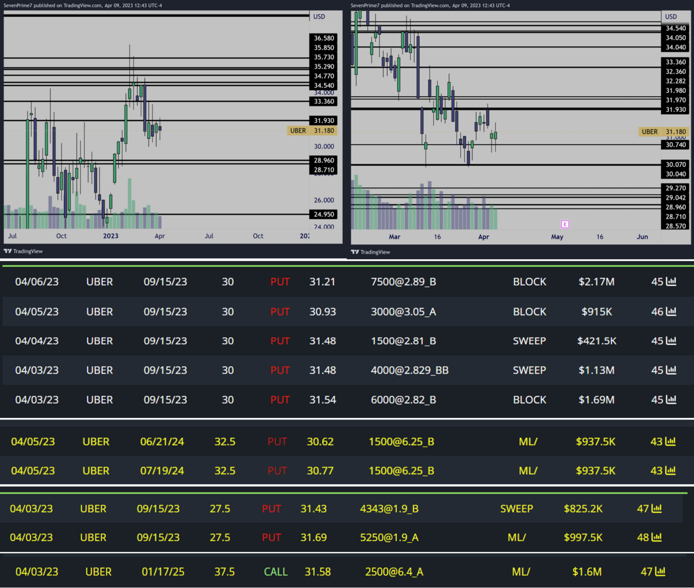Click the 6000@2.82_B trade detail
694x588 pixels.
click(x=403, y=399)
